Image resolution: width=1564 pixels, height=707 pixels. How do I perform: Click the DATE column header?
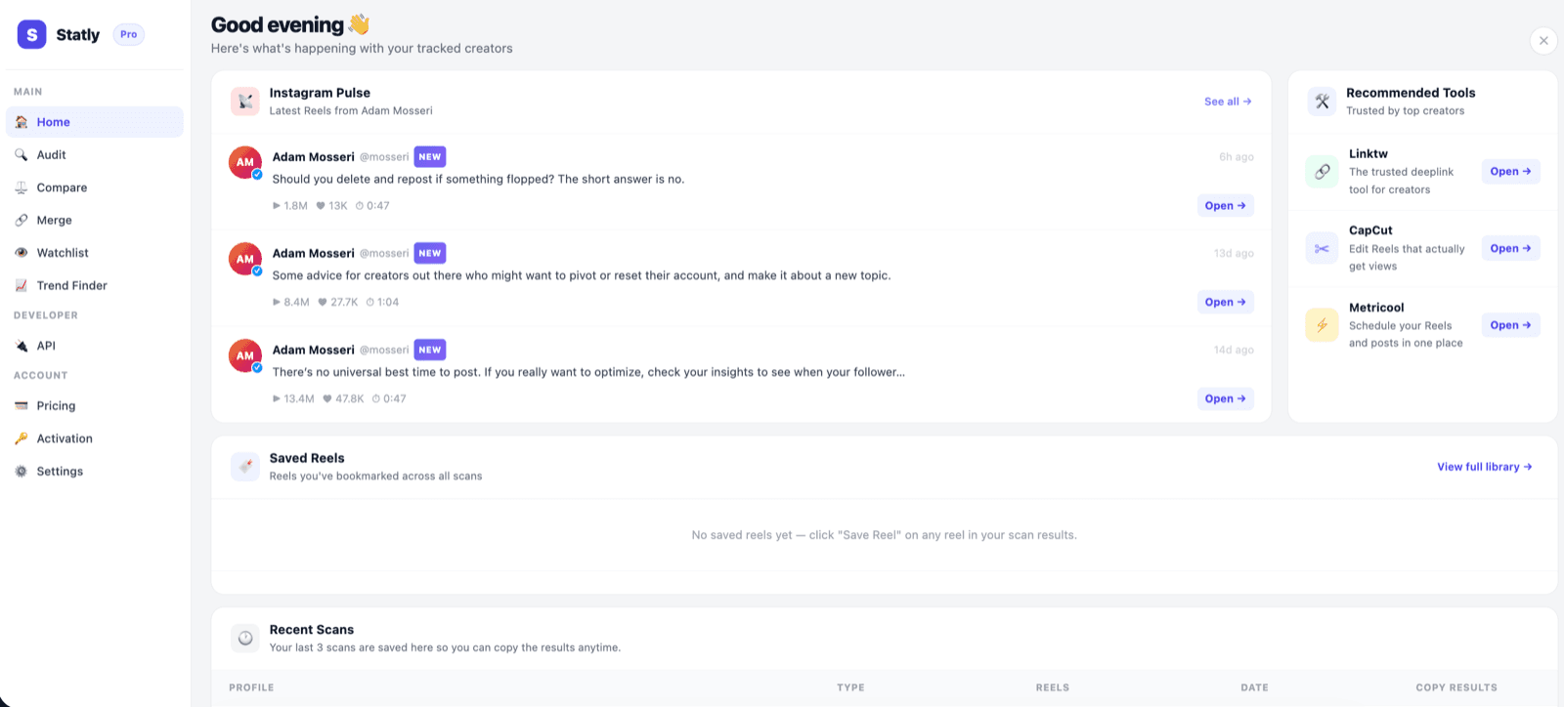point(1254,687)
